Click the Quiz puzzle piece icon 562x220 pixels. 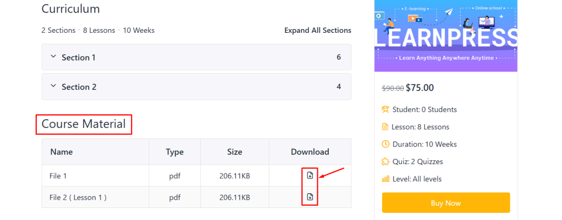pyautogui.click(x=385, y=161)
